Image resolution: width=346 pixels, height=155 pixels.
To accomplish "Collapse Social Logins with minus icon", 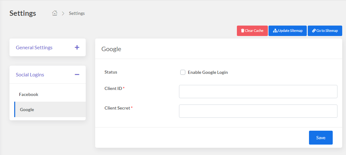I will [x=77, y=75].
